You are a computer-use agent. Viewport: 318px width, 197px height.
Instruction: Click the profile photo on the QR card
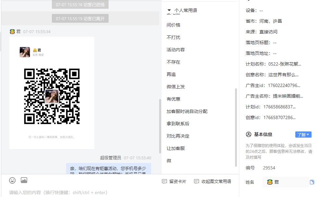[x=25, y=52]
